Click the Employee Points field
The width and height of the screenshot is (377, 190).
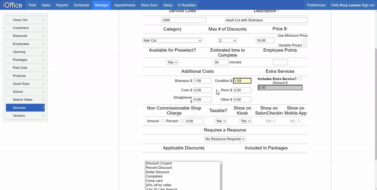click(x=280, y=63)
